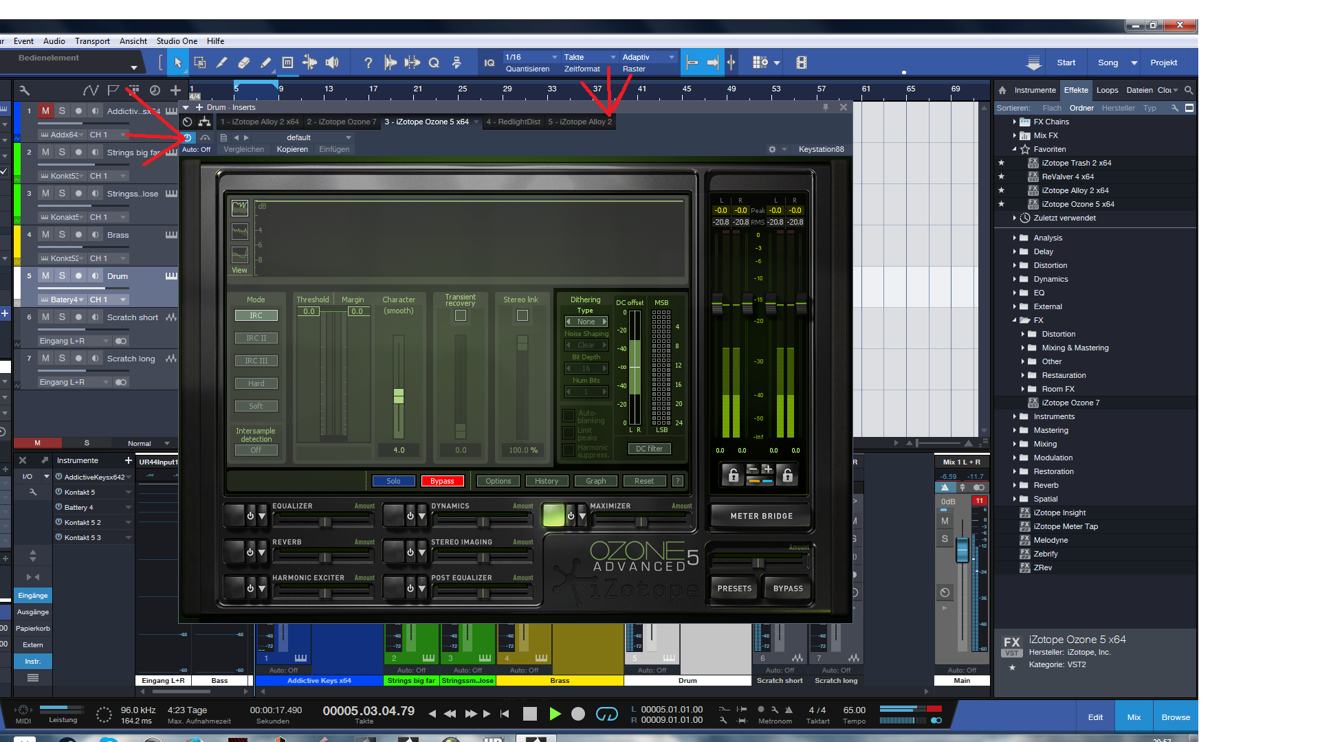Toggle loop mode in transport bar
The height and width of the screenshot is (742, 1320).
[x=606, y=714]
